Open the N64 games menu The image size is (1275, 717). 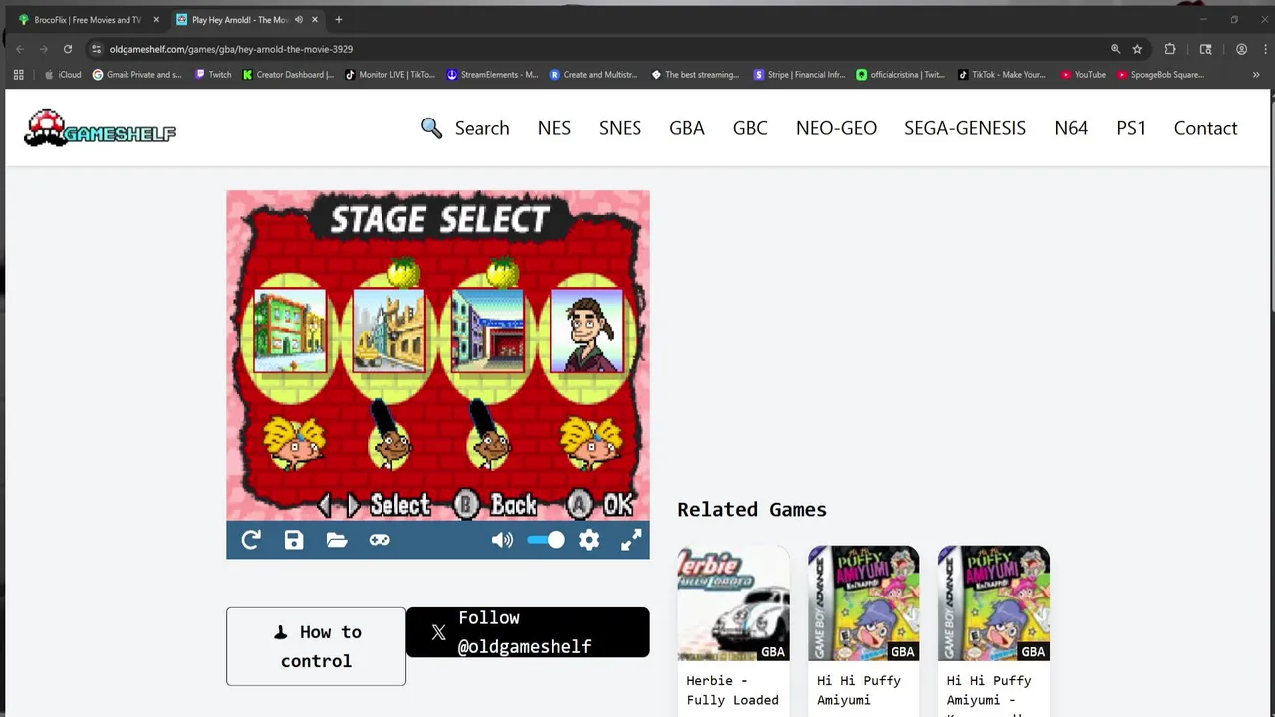[x=1071, y=128]
